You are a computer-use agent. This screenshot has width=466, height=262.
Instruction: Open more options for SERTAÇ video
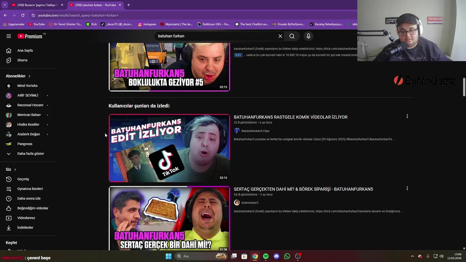point(407,188)
